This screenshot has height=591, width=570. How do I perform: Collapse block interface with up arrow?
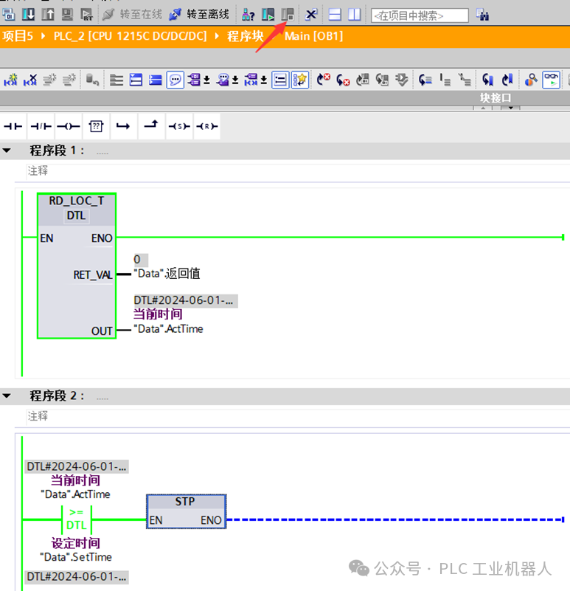tap(483, 108)
